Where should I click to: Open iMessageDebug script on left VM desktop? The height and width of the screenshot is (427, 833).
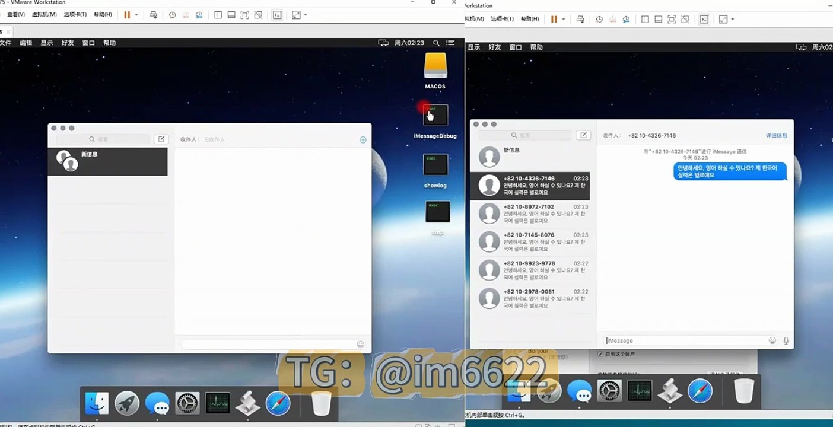[435, 115]
